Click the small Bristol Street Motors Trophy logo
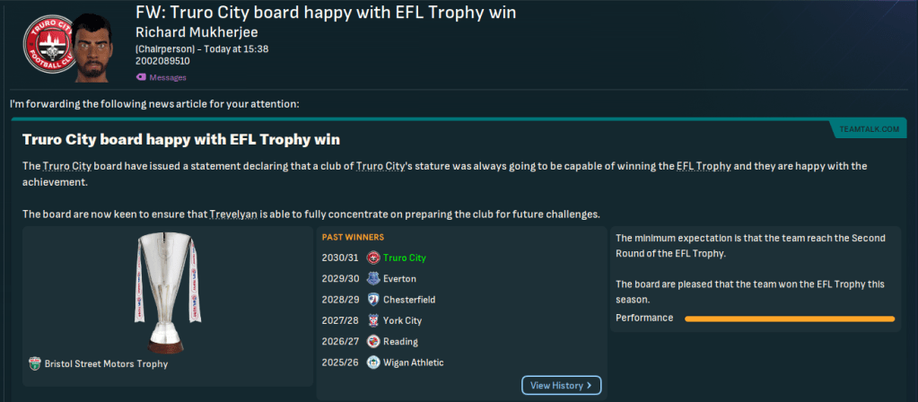Image resolution: width=918 pixels, height=402 pixels. click(x=35, y=364)
